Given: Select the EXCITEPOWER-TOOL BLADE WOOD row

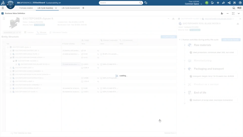Looking at the screenshot, I should point(91,64).
